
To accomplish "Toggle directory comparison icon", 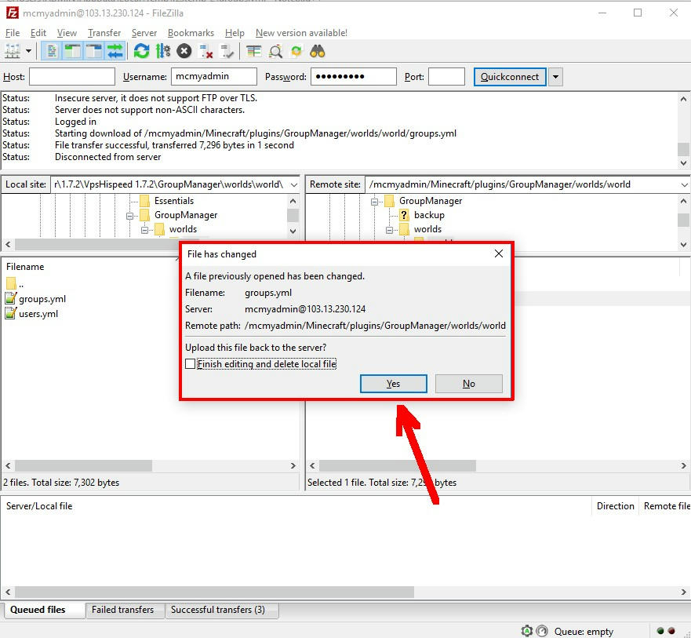I will tap(275, 51).
